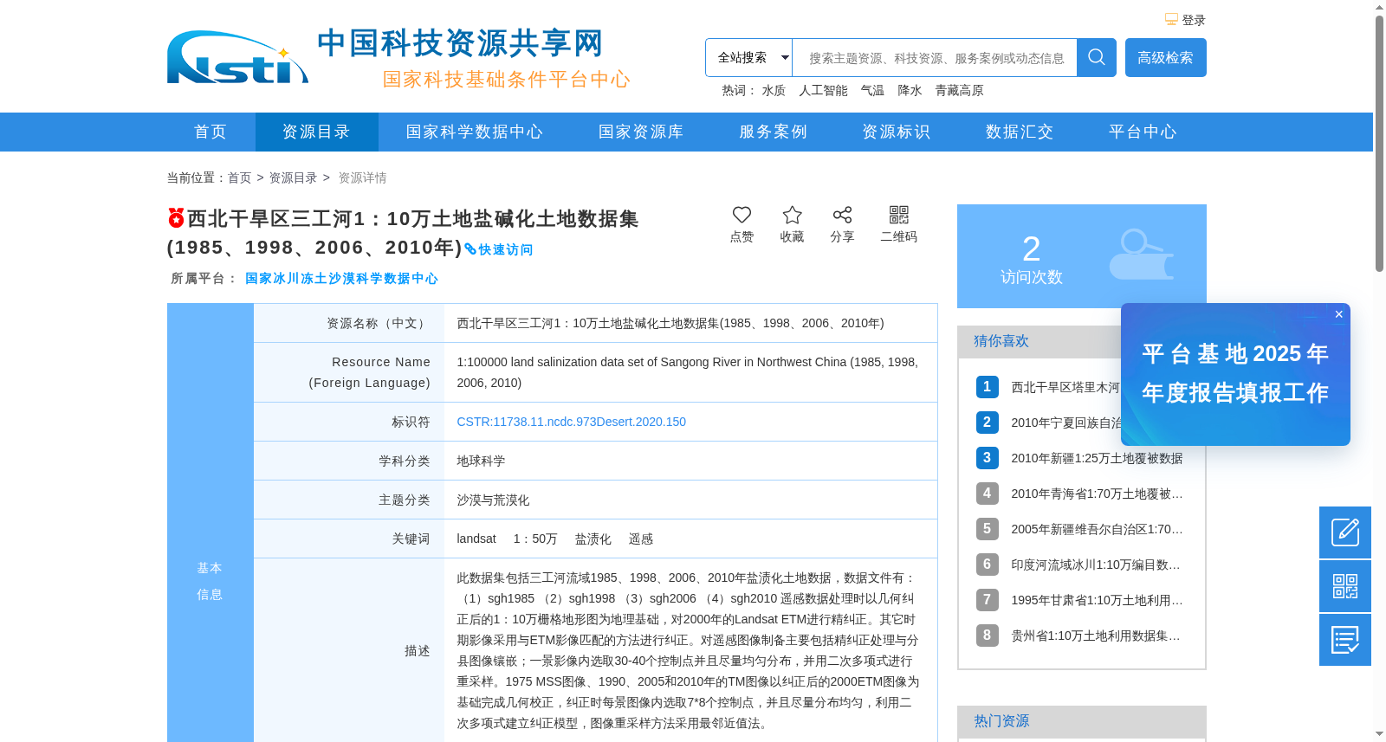
Task: Click the NSTI site logo
Action: coord(238,58)
